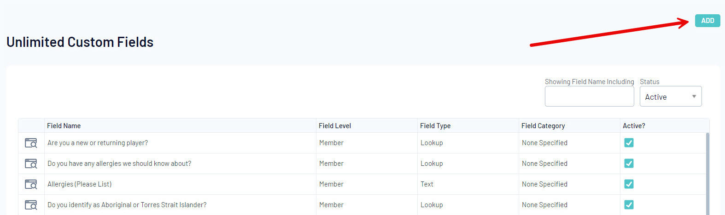Select "Are you a new or returning player?" field
The image size is (725, 215).
click(x=98, y=143)
